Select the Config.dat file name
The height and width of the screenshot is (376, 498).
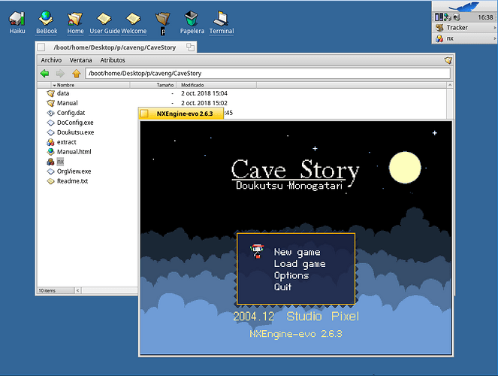coord(71,113)
